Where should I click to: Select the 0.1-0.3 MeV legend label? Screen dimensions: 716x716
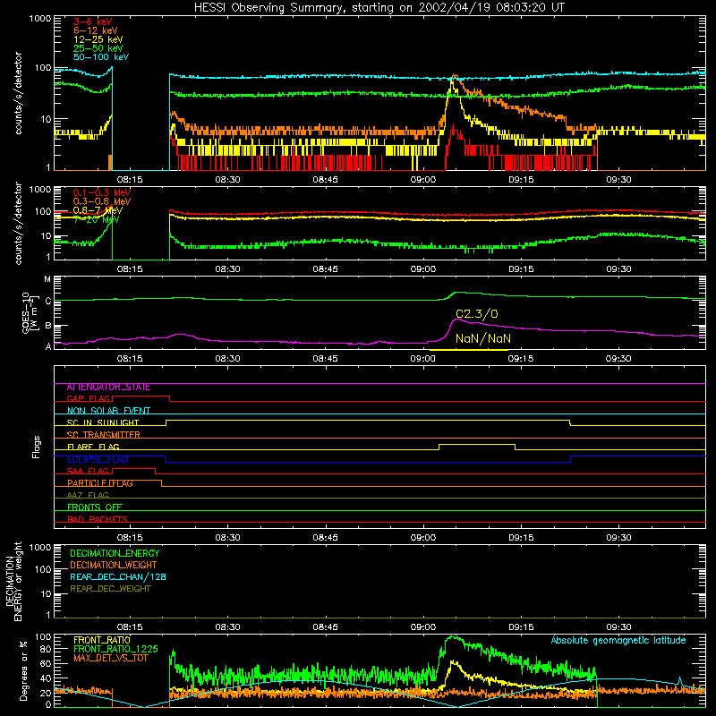(x=102, y=192)
